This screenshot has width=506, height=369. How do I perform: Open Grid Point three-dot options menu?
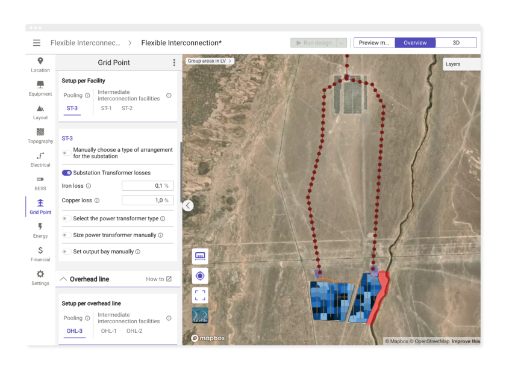tap(174, 63)
